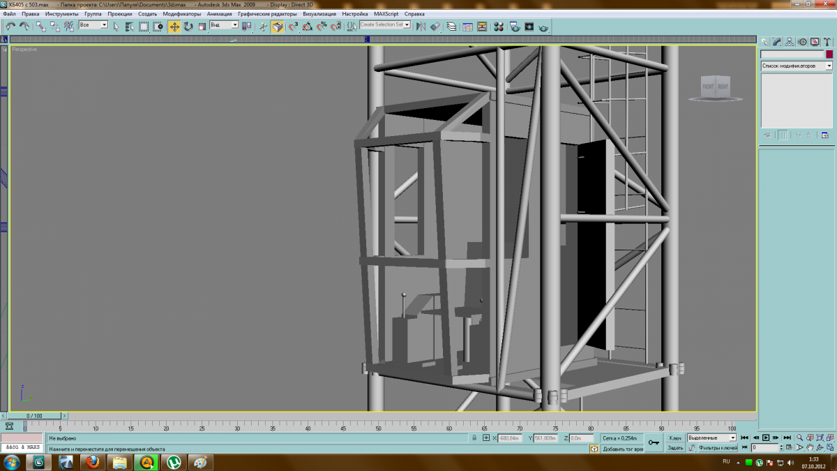Viewport: 837px width, 471px height.
Task: Expand the Create Selection Set dropdown
Action: click(x=406, y=24)
